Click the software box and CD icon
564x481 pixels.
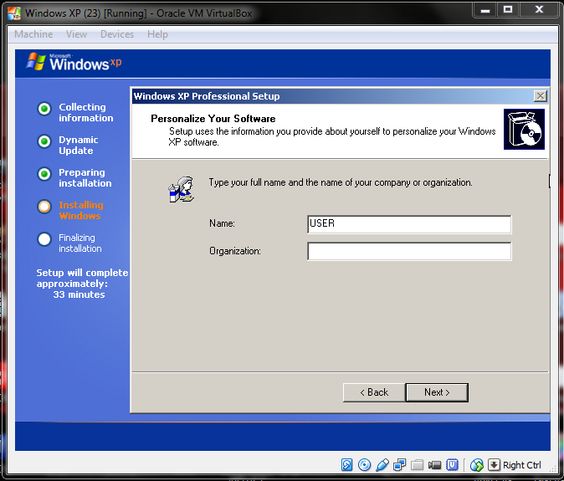point(524,129)
